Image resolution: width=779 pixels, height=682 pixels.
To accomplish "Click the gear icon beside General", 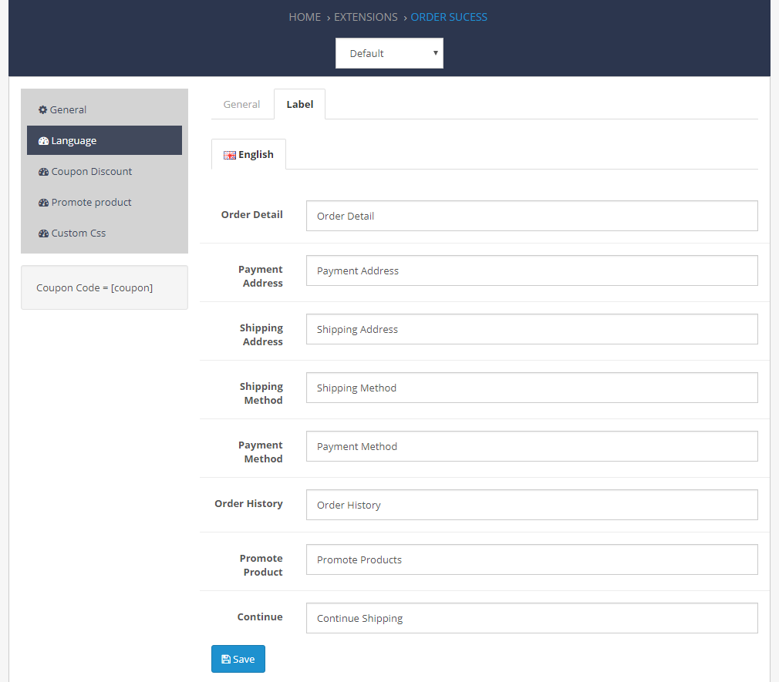I will [x=43, y=110].
